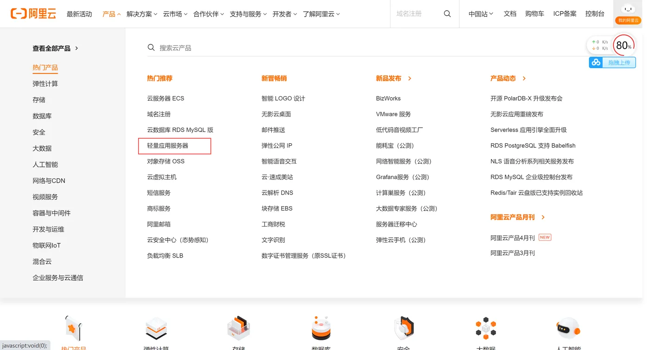Select 弹性计算 in the left category list
This screenshot has width=649, height=350.
(45, 84)
